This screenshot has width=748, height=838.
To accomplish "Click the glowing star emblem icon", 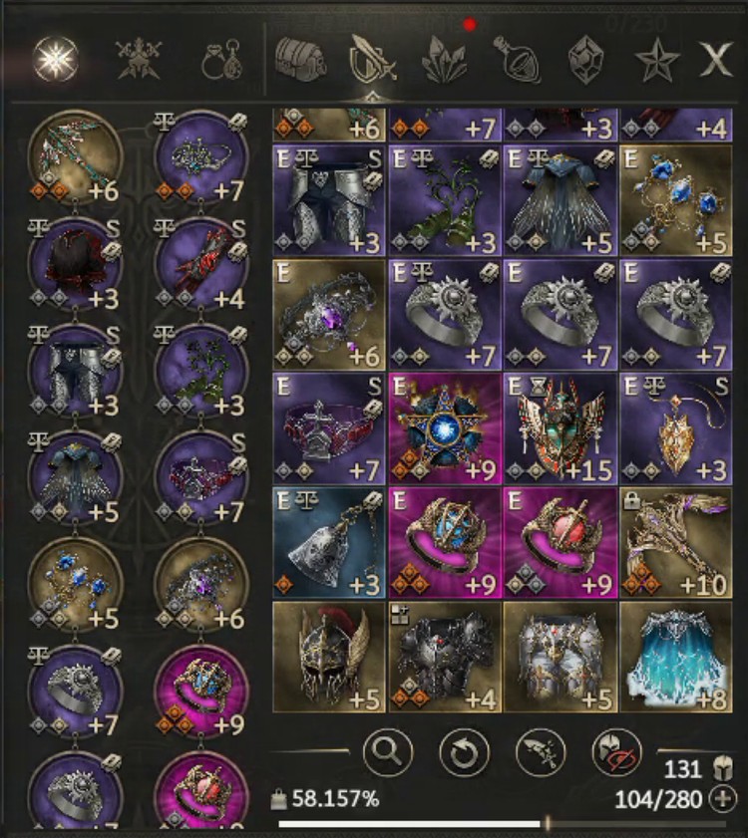I will pos(56,59).
